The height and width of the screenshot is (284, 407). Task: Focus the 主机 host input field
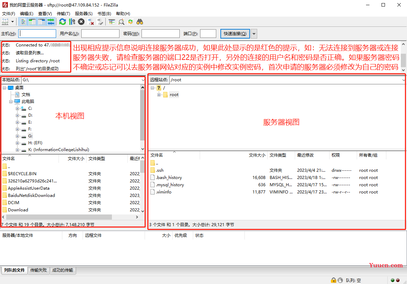37,33
